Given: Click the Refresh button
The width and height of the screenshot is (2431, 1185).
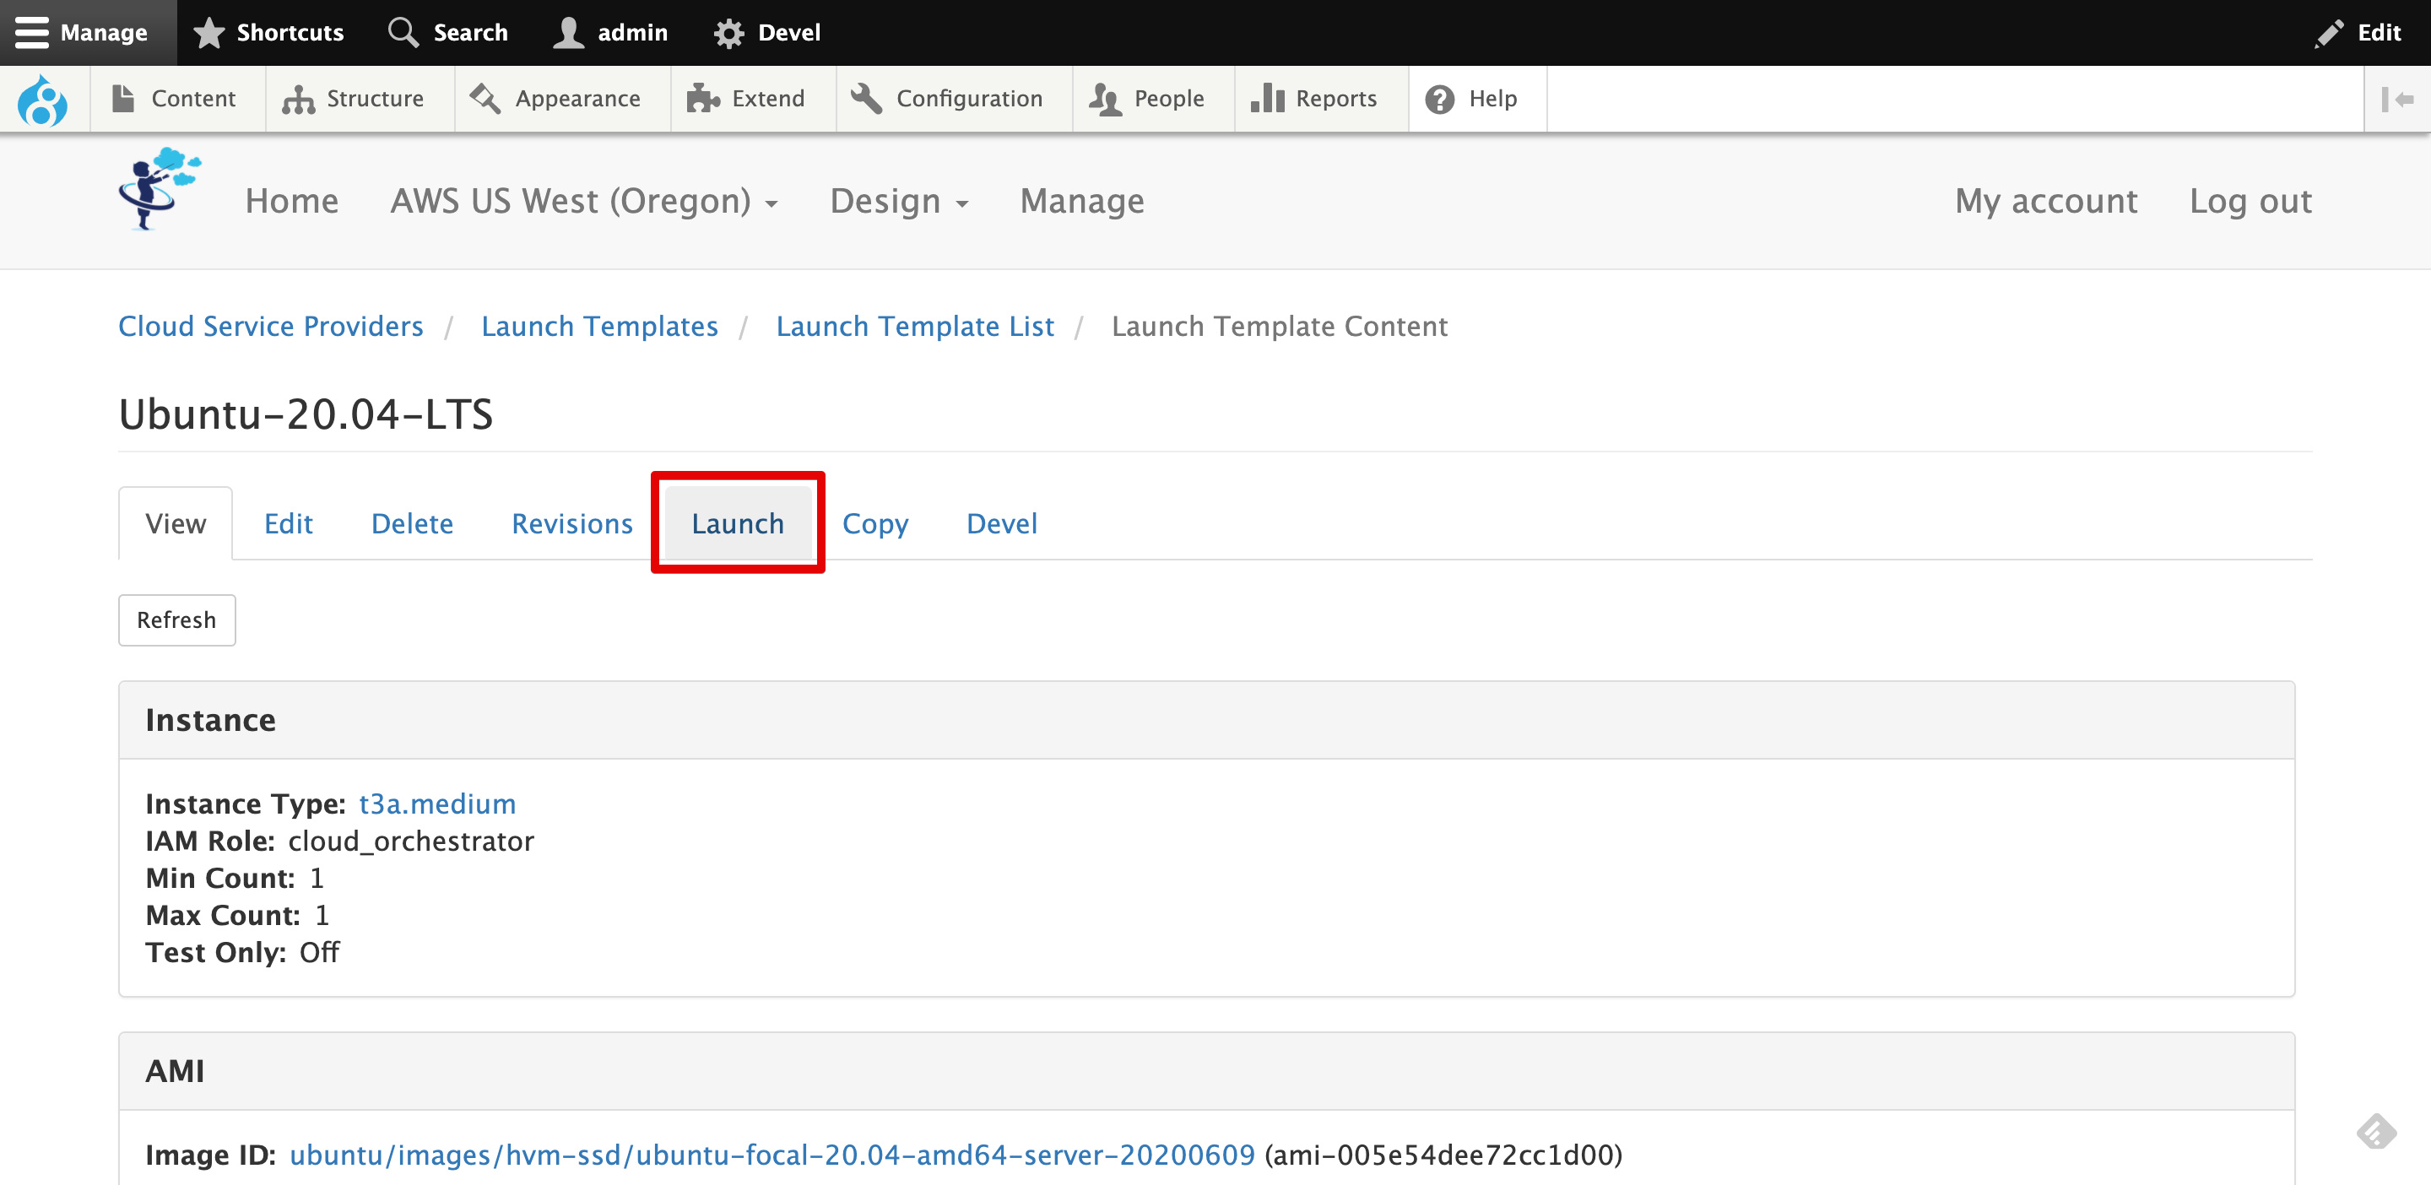Looking at the screenshot, I should 176,620.
